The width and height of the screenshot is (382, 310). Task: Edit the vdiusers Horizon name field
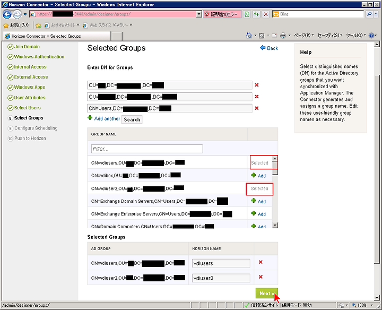[221, 263]
